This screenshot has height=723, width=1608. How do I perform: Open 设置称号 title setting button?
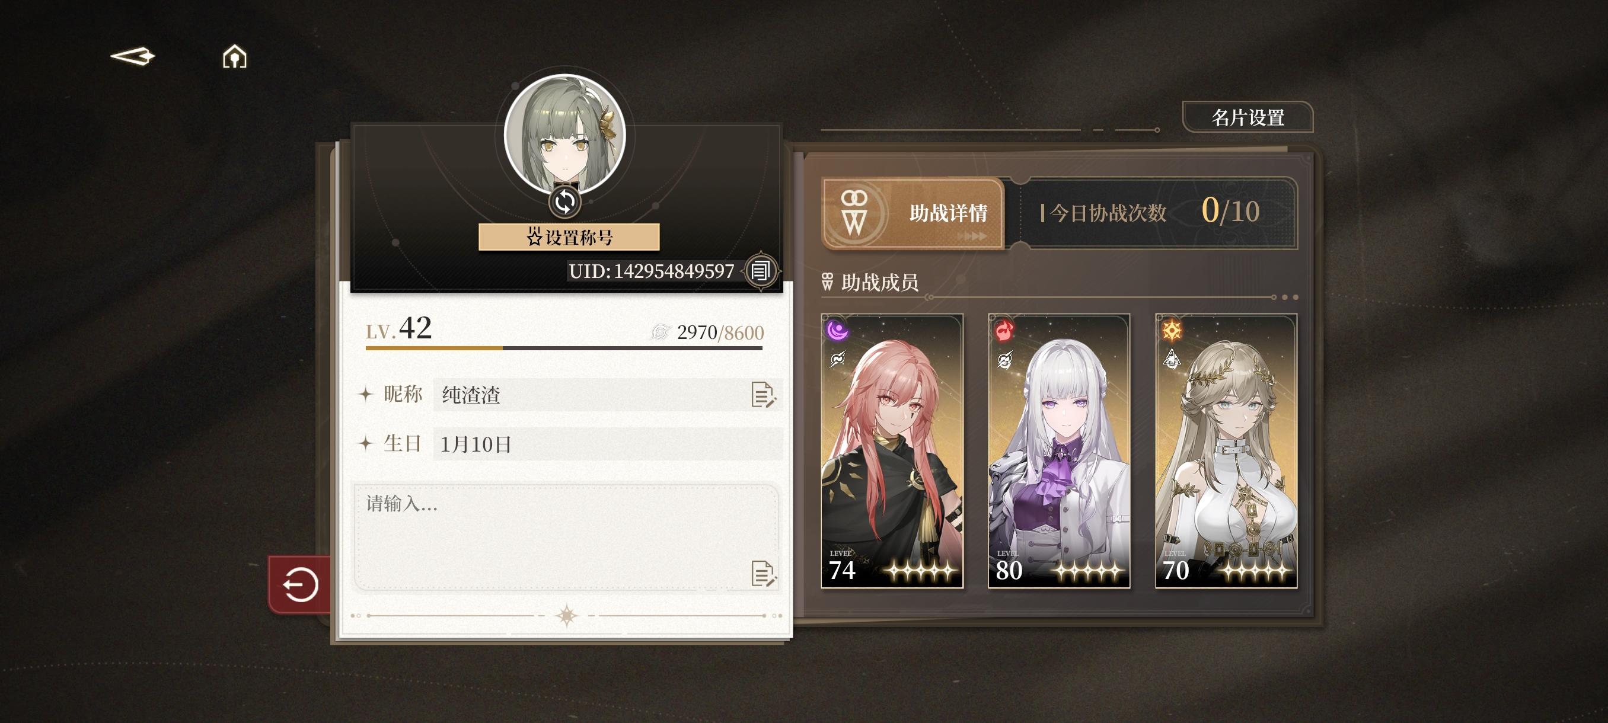click(569, 237)
